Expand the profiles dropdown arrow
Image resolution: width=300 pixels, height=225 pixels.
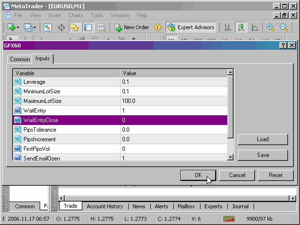click(34, 28)
